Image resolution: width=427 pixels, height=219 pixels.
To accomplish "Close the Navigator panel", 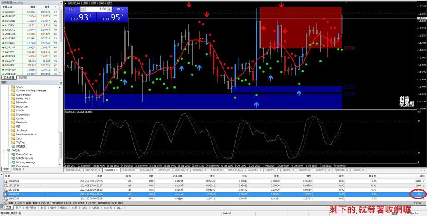I will [61, 83].
